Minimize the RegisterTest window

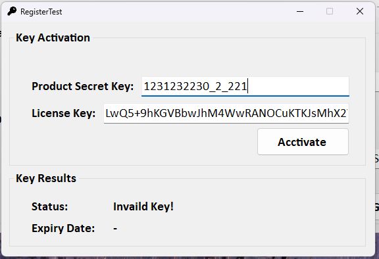300,11
